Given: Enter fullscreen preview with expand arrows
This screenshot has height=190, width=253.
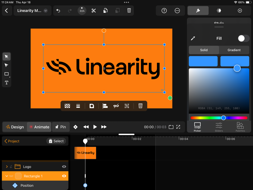Looking at the screenshot, I should click(178, 127).
